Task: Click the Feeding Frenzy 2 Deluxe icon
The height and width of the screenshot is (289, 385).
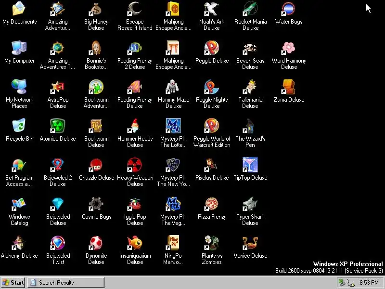Action: (x=135, y=48)
